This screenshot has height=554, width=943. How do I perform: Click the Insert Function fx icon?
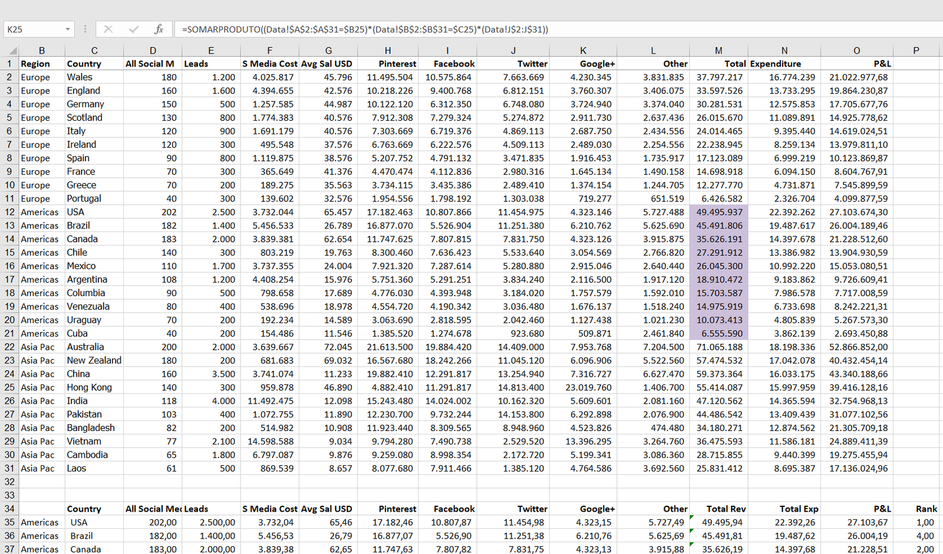click(159, 29)
